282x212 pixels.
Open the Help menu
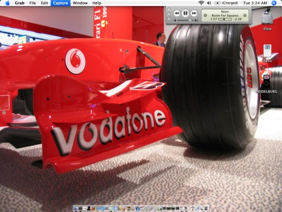coord(97,3)
